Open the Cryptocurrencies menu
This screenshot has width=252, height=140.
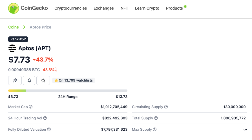click(70, 8)
